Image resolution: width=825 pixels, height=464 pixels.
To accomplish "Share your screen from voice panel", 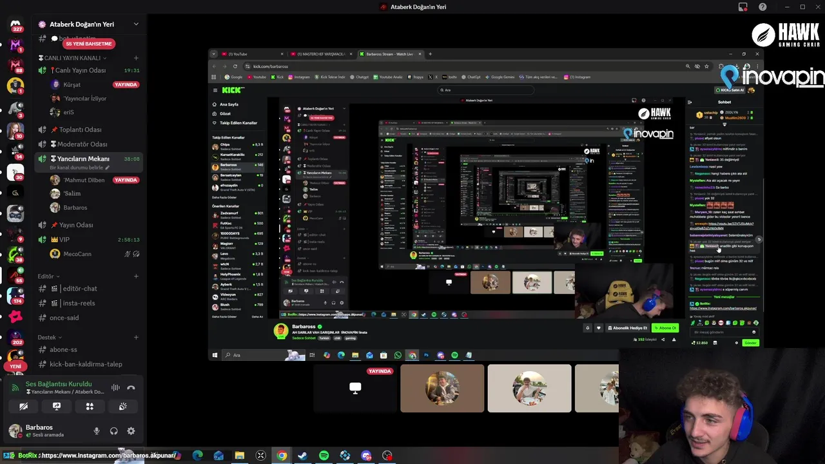I will coord(57,407).
